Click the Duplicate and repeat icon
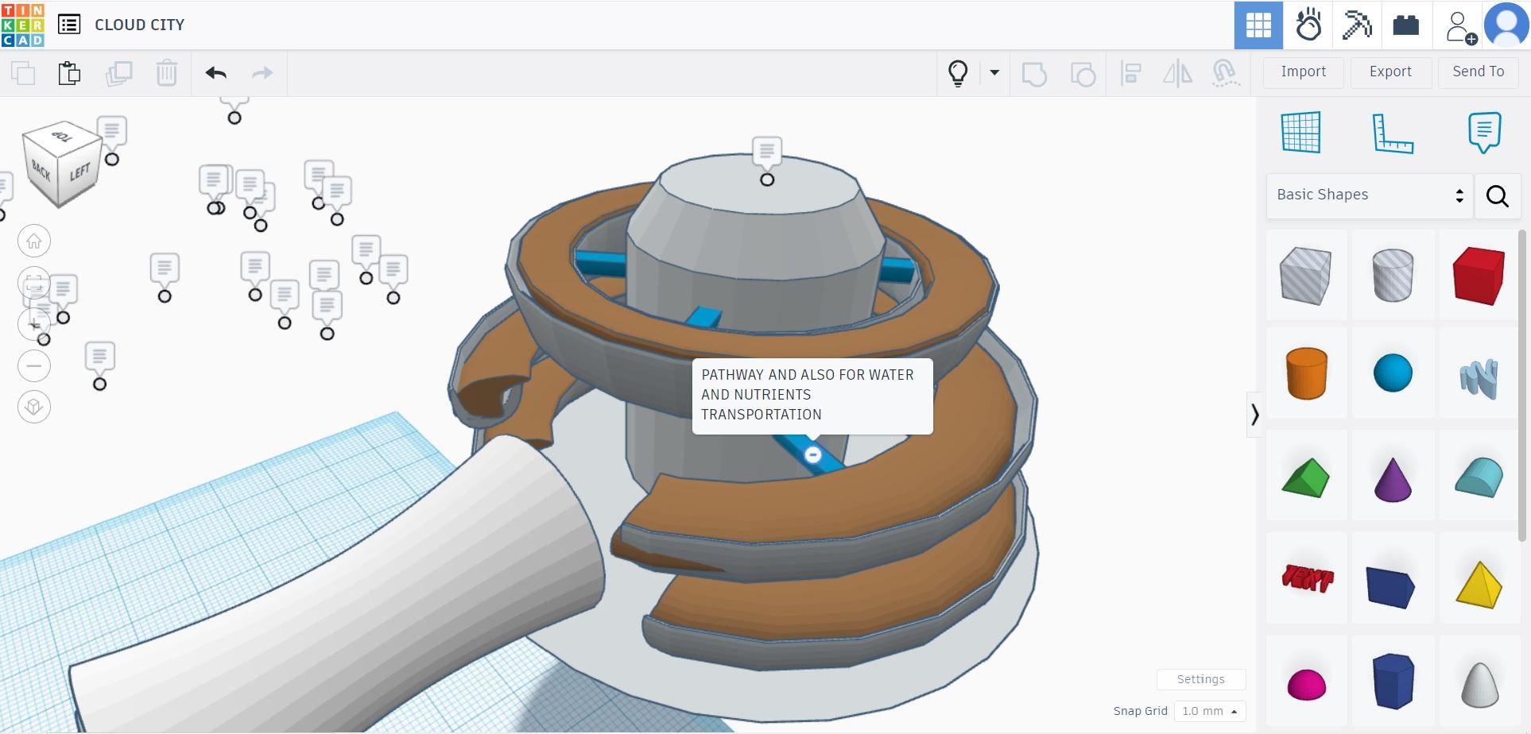This screenshot has height=734, width=1531. point(118,73)
